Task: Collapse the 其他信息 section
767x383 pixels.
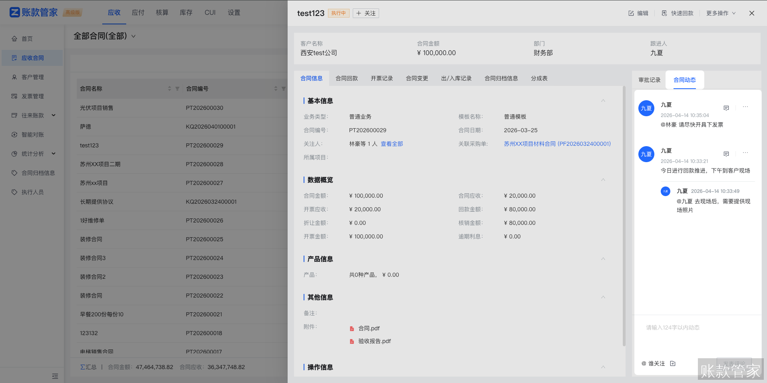Action: coord(603,297)
